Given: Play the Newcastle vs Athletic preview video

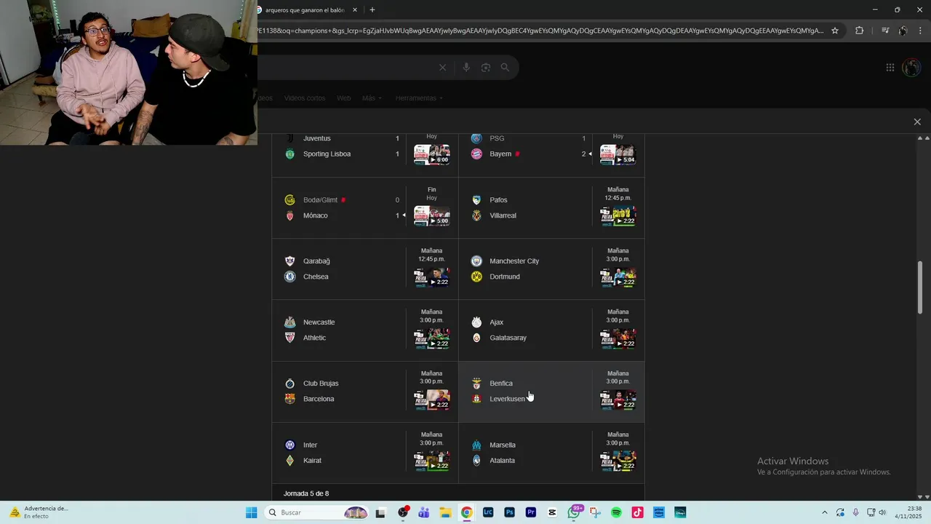Looking at the screenshot, I should [432, 338].
